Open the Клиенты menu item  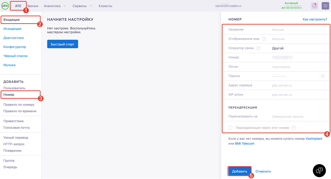pos(105,6)
